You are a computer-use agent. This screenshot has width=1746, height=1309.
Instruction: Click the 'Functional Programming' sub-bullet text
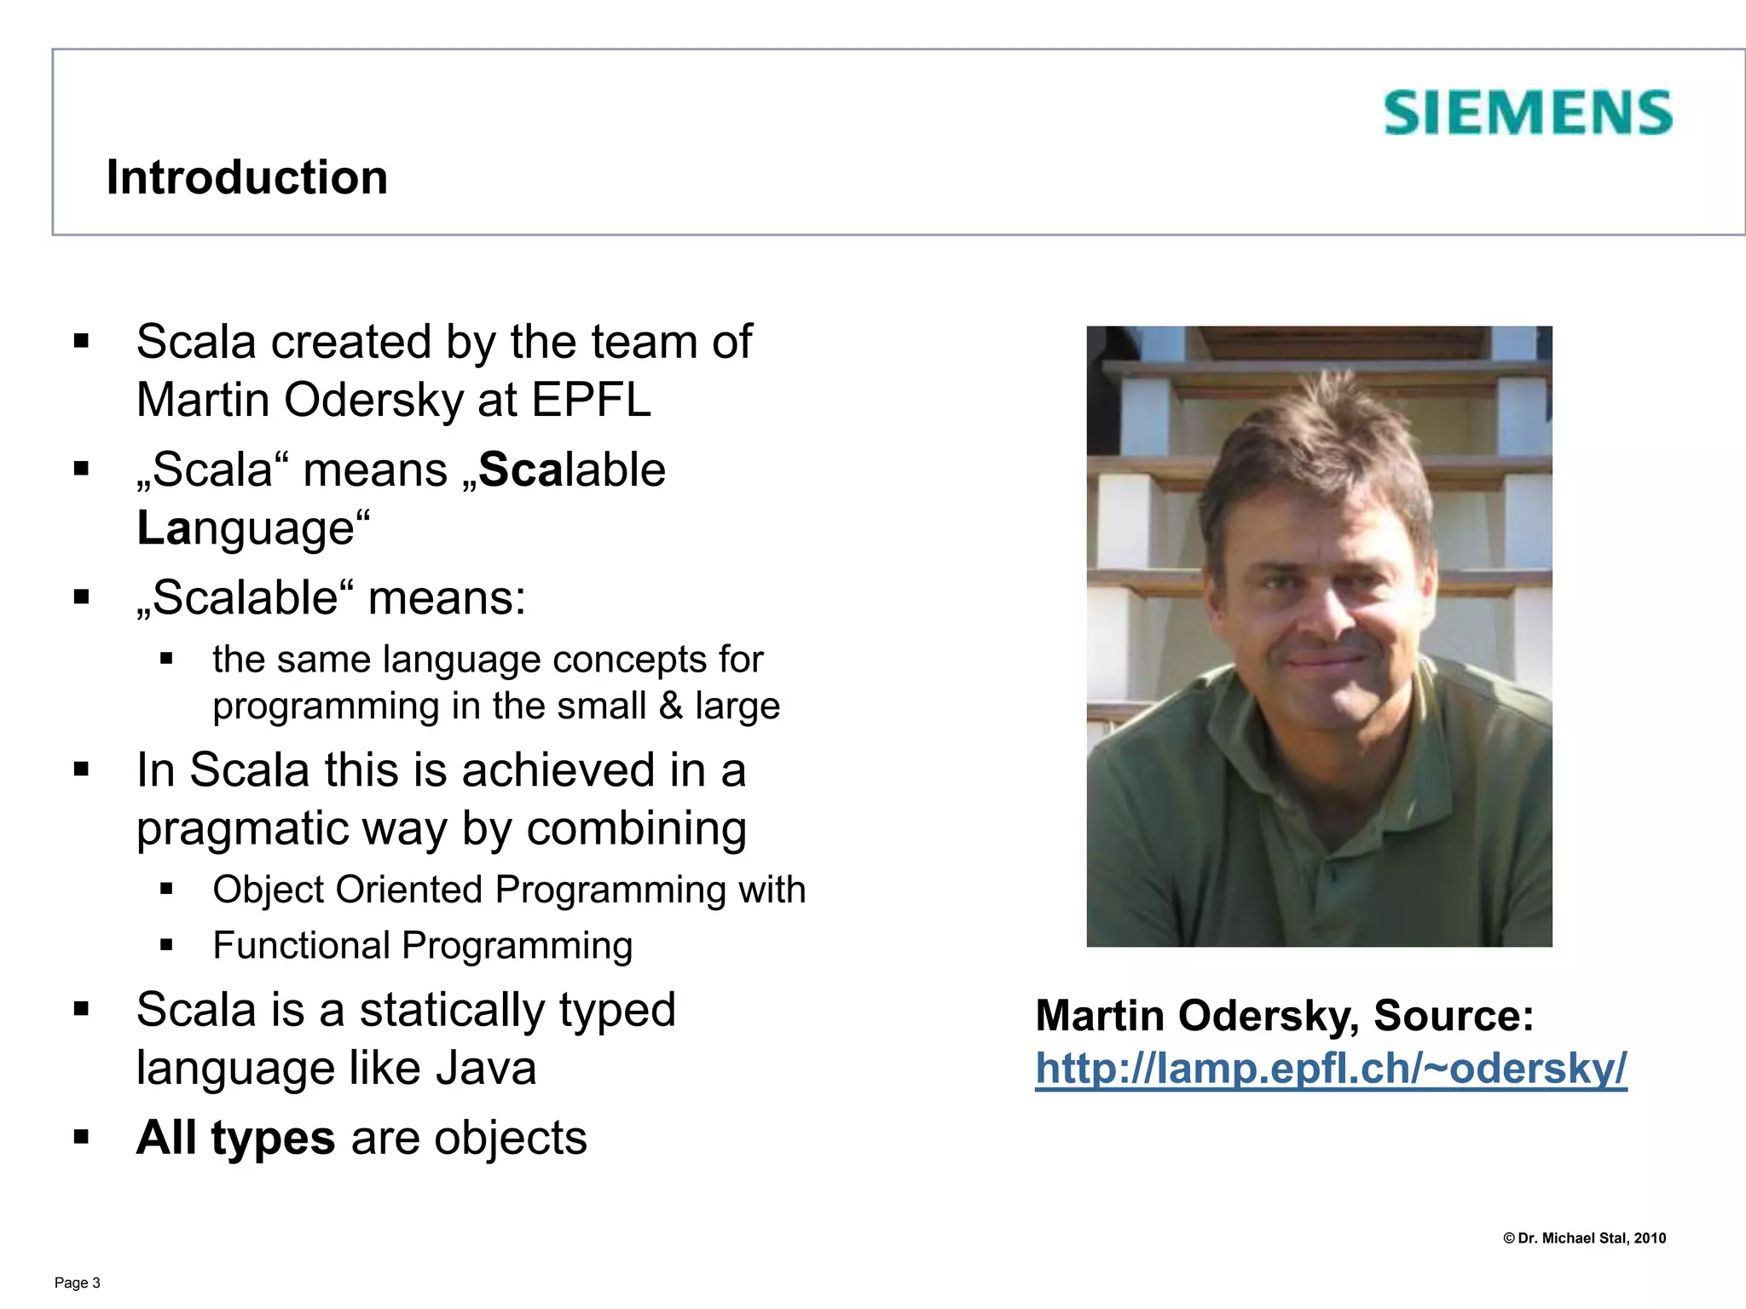[423, 945]
